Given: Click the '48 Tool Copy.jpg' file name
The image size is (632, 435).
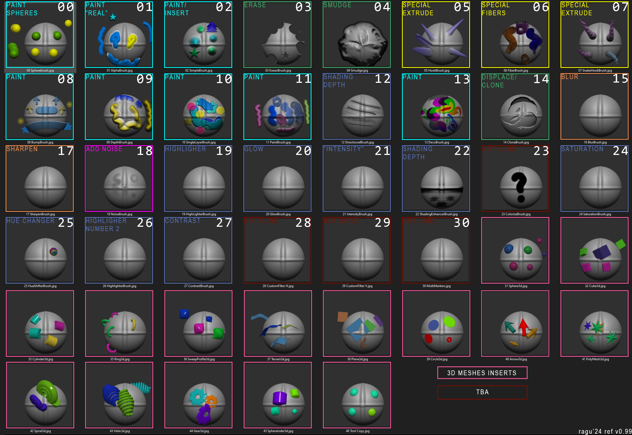Looking at the screenshot, I should coord(358,431).
